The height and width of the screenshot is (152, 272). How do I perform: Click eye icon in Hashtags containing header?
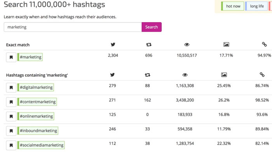tap(185, 75)
